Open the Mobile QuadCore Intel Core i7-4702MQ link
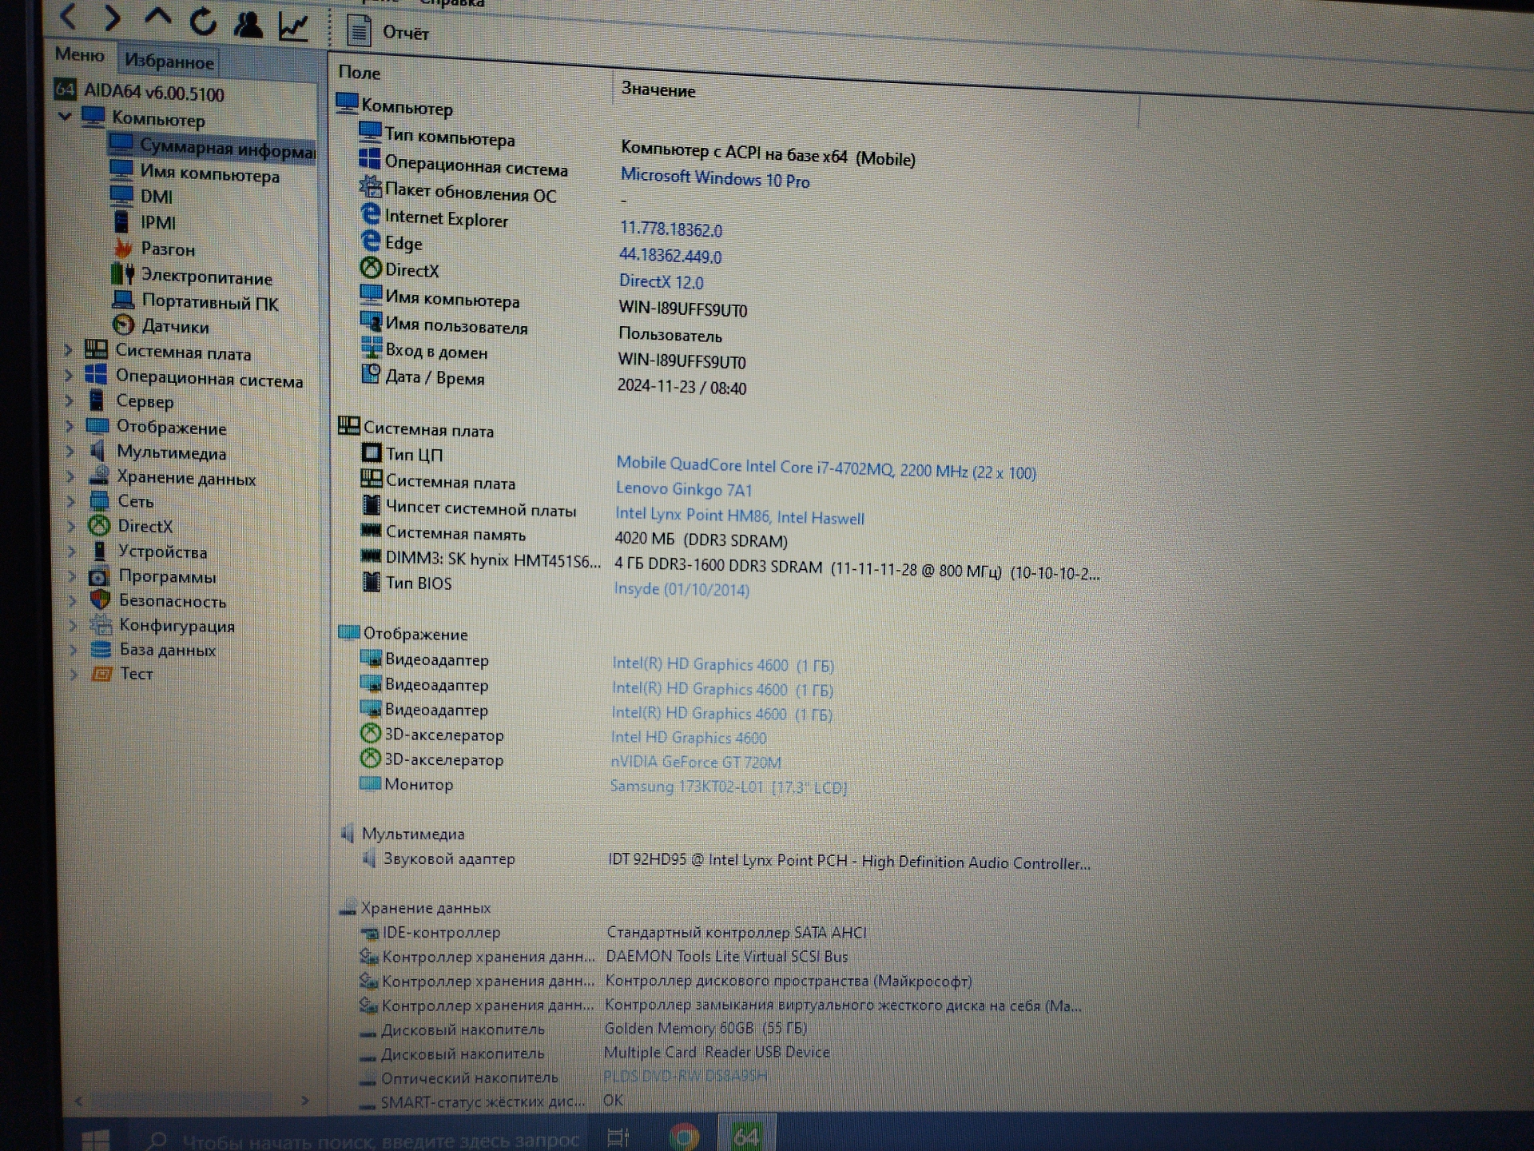The height and width of the screenshot is (1151, 1534). coord(826,468)
